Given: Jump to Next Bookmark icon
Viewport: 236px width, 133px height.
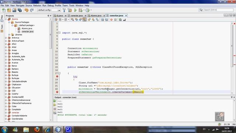Looking at the screenshot, I should pos(93,20).
